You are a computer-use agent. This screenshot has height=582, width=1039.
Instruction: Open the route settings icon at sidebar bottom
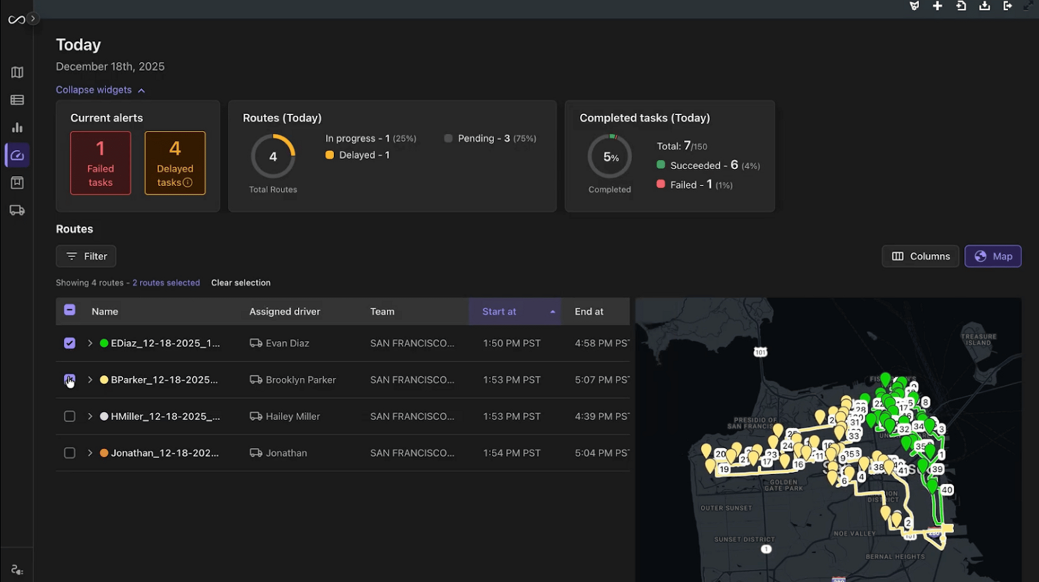click(x=17, y=570)
